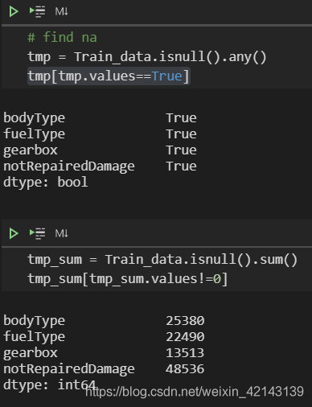Image resolution: width=312 pixels, height=407 pixels.
Task: Select notRepairedDamage True output row
Action: coord(100,166)
